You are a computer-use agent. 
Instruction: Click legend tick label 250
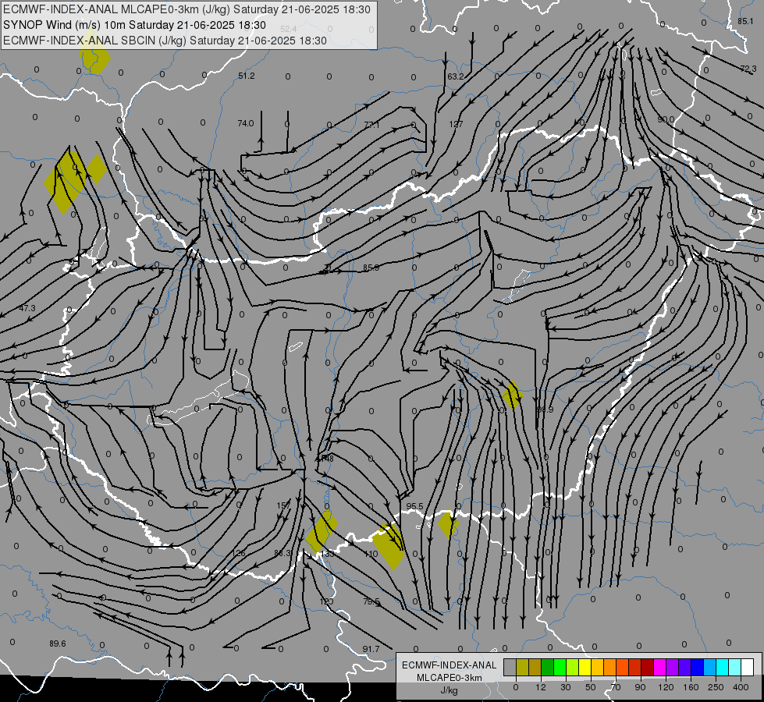click(716, 687)
